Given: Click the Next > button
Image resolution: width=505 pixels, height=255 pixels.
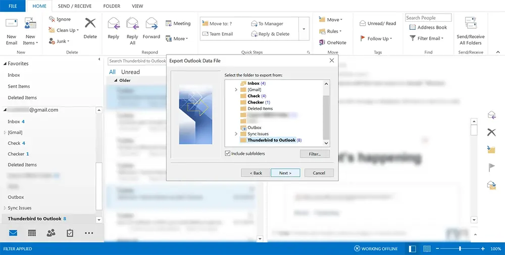Looking at the screenshot, I should [x=285, y=173].
